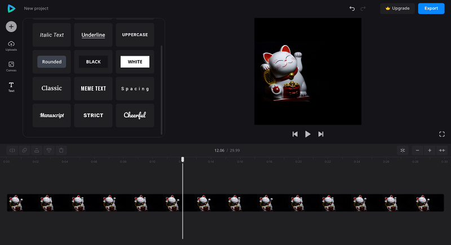Click the 0:20 mark on ruler
The height and width of the screenshot is (245, 451).
click(x=299, y=162)
